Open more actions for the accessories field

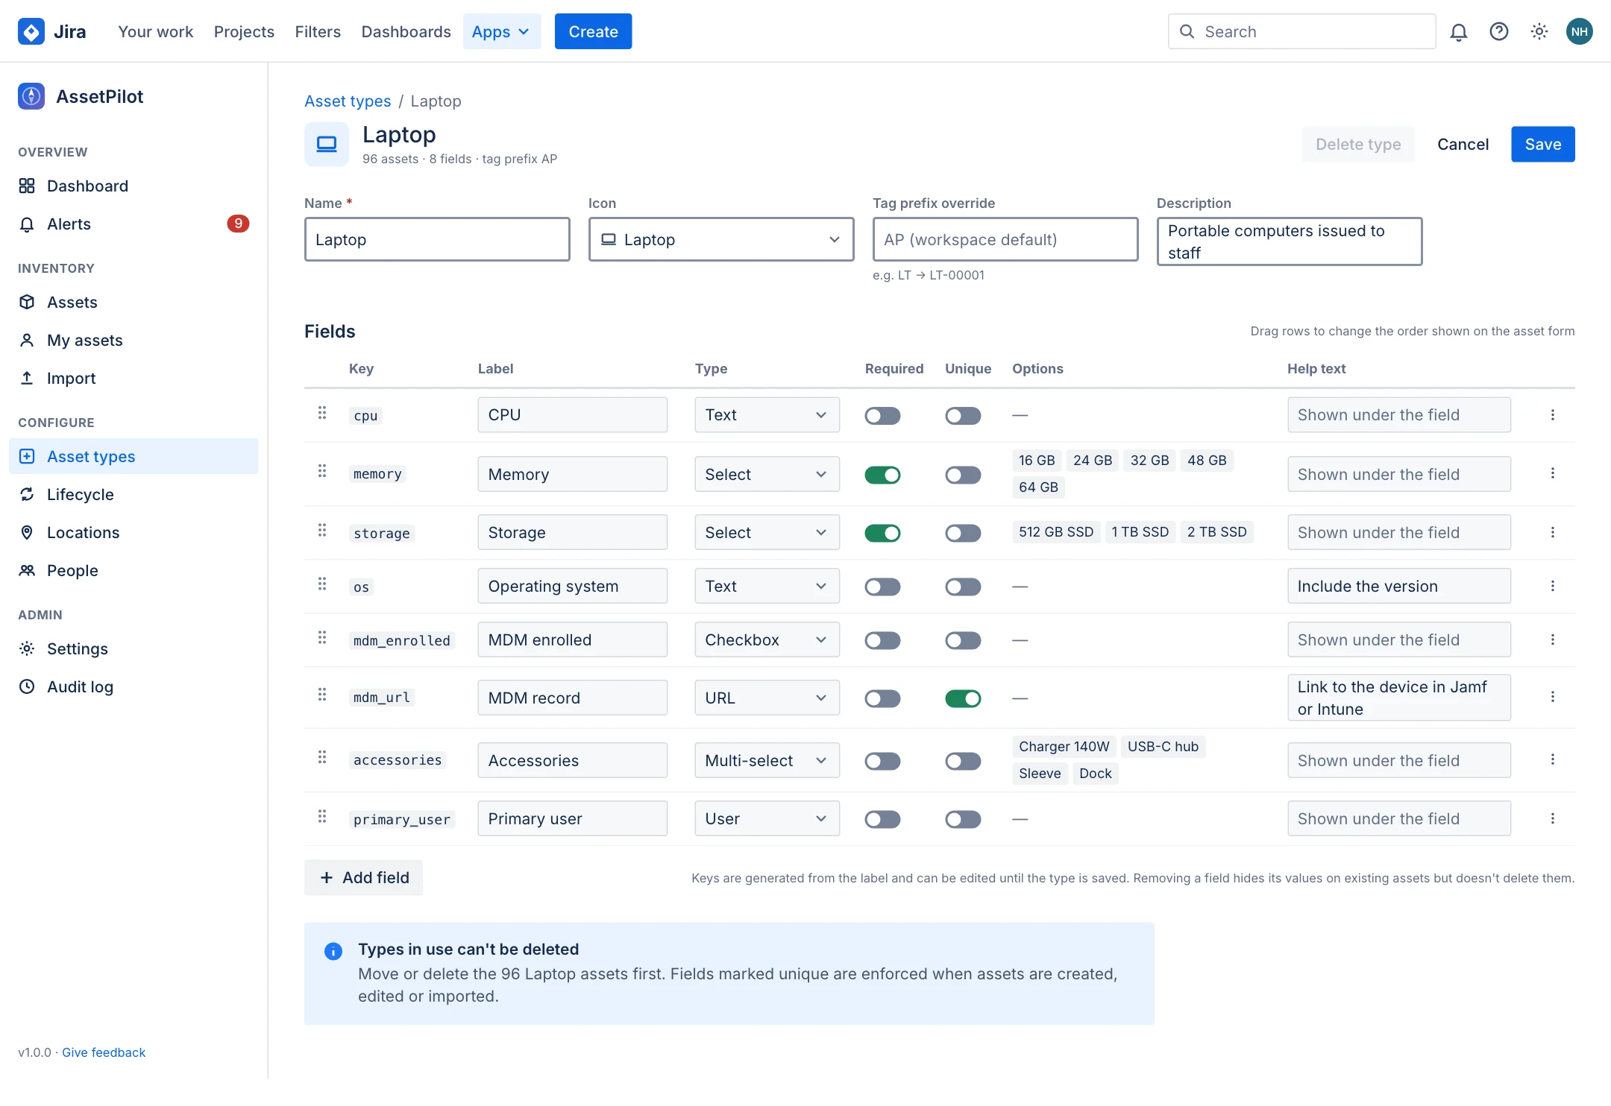coord(1552,759)
